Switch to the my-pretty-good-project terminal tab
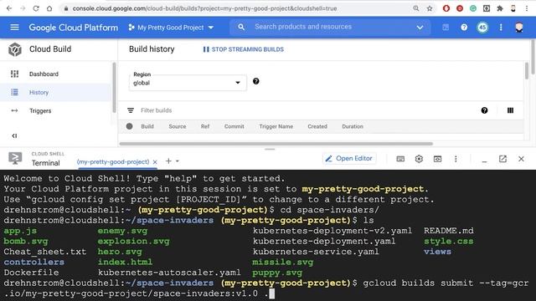 coord(113,161)
